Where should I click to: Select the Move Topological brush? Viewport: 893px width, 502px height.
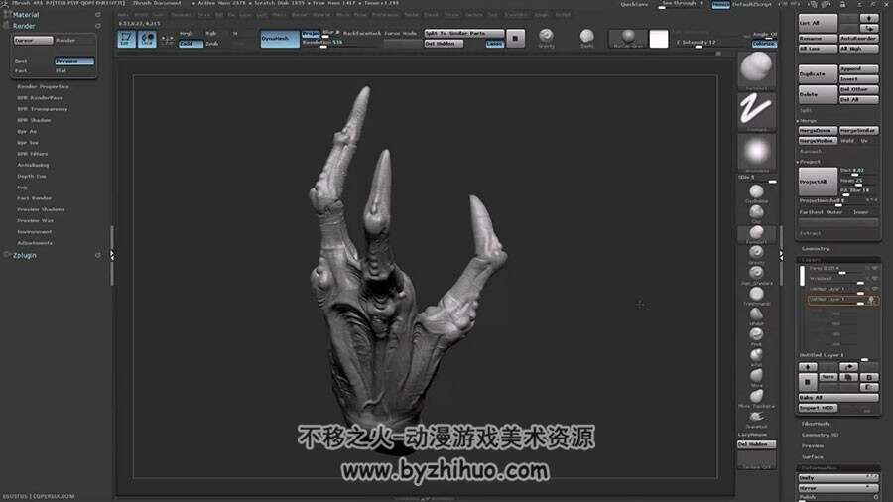pos(756,396)
